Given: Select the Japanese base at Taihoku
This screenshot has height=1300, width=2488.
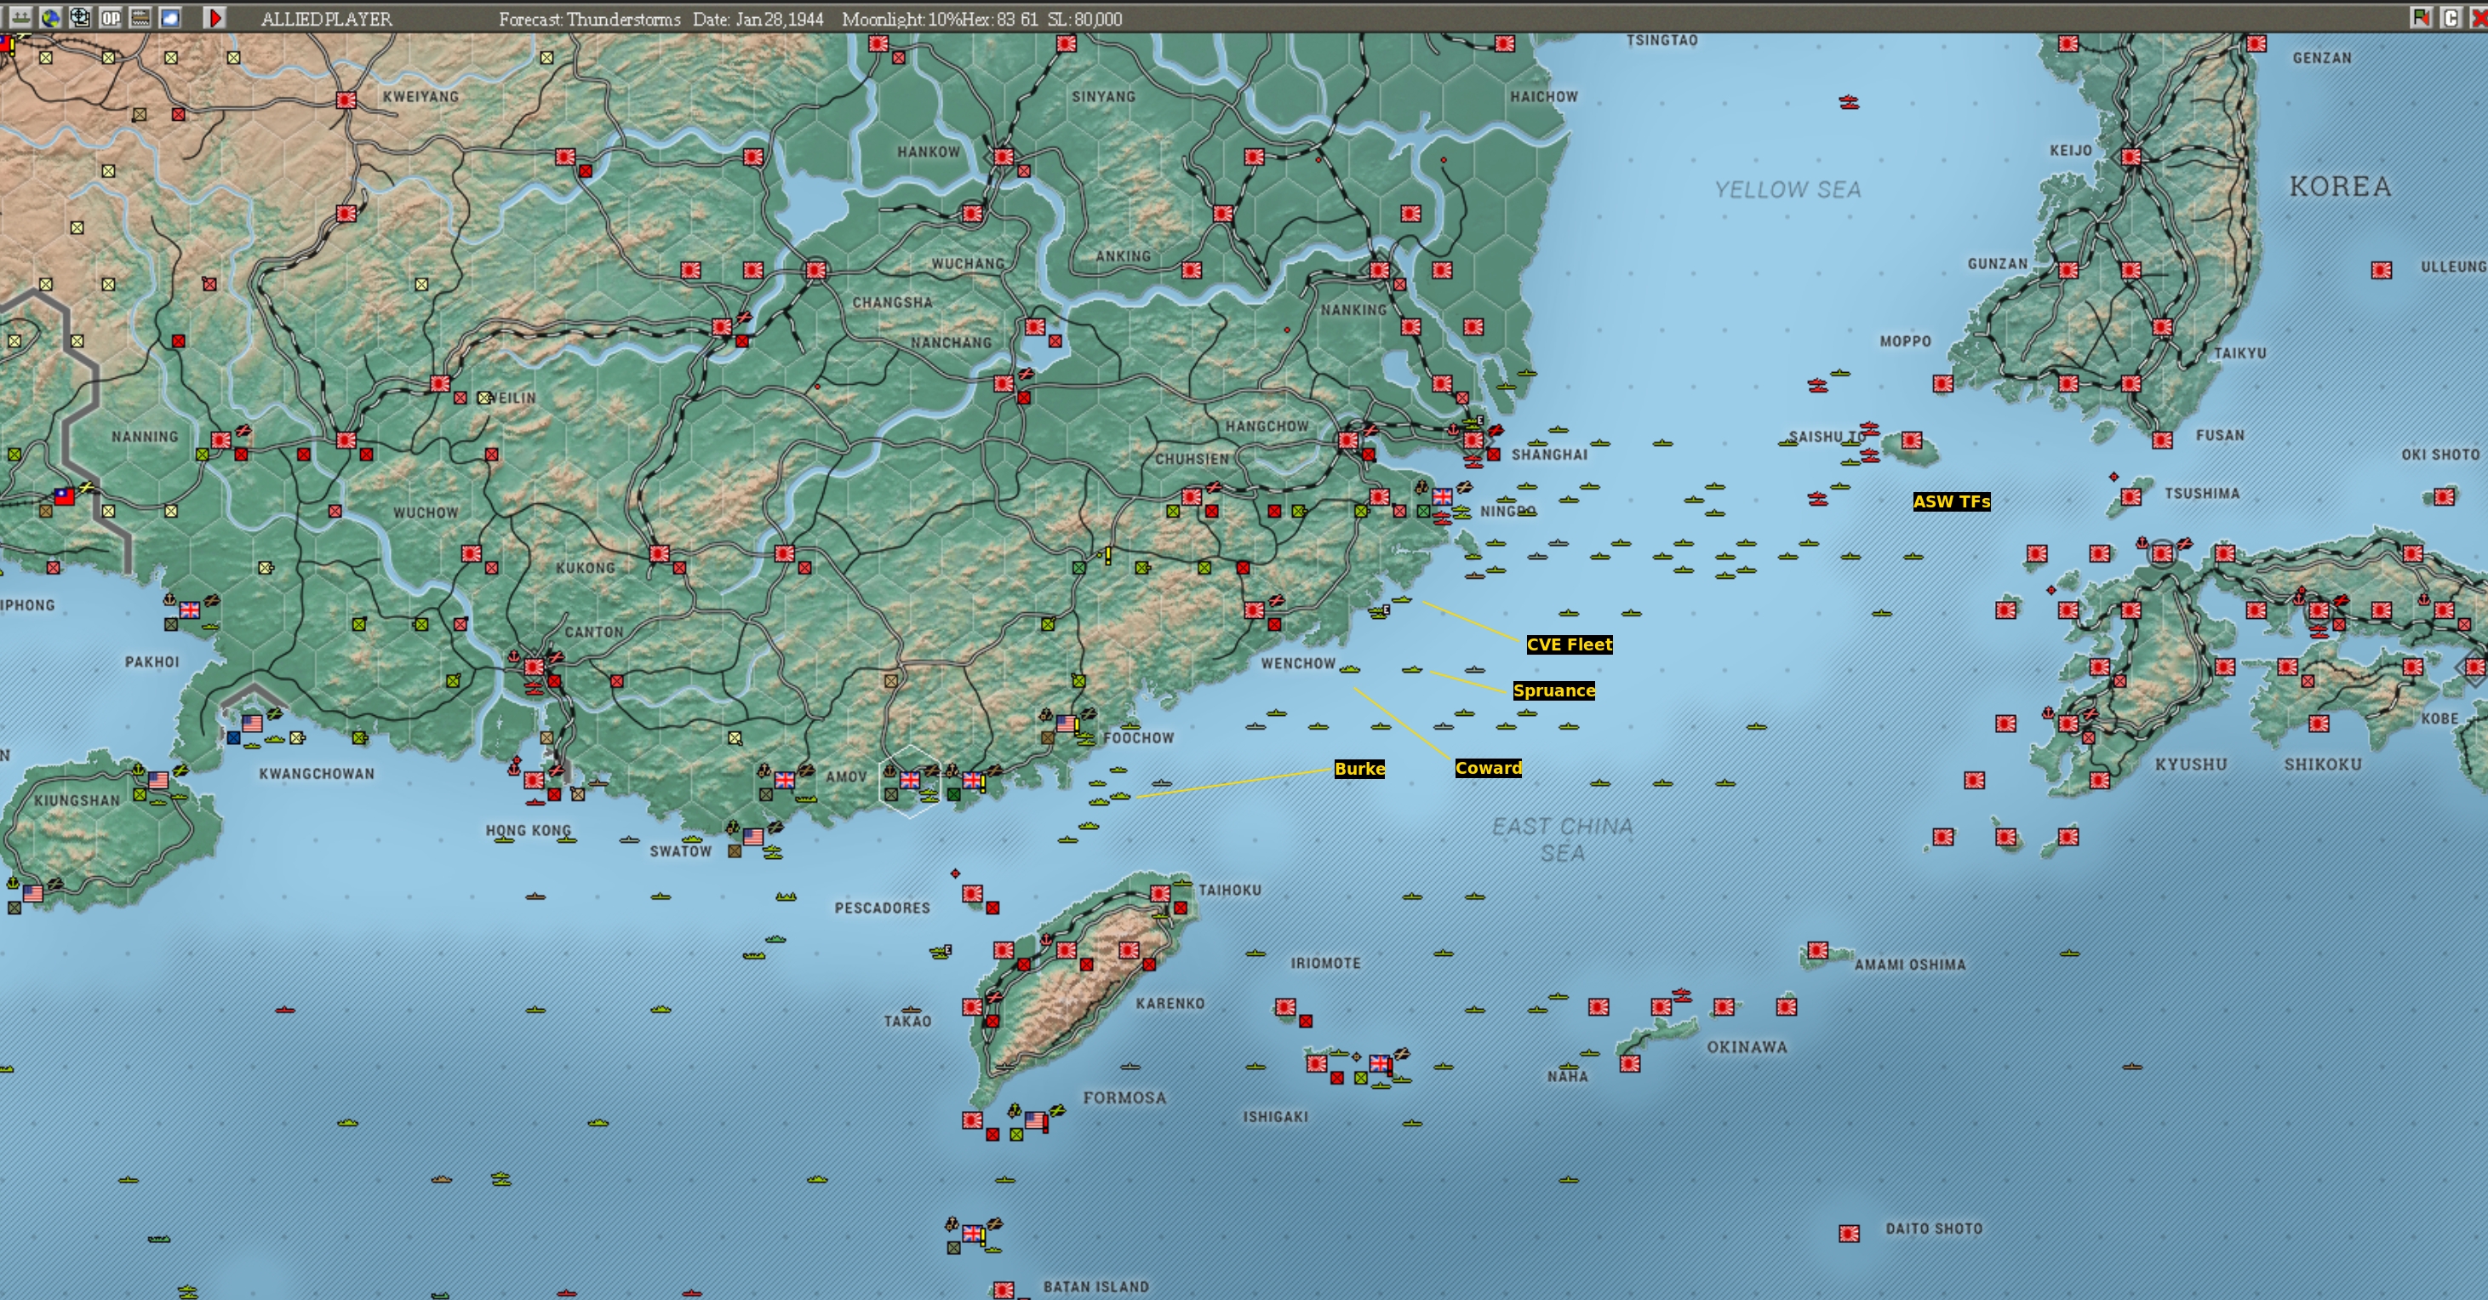Looking at the screenshot, I should click(1160, 893).
